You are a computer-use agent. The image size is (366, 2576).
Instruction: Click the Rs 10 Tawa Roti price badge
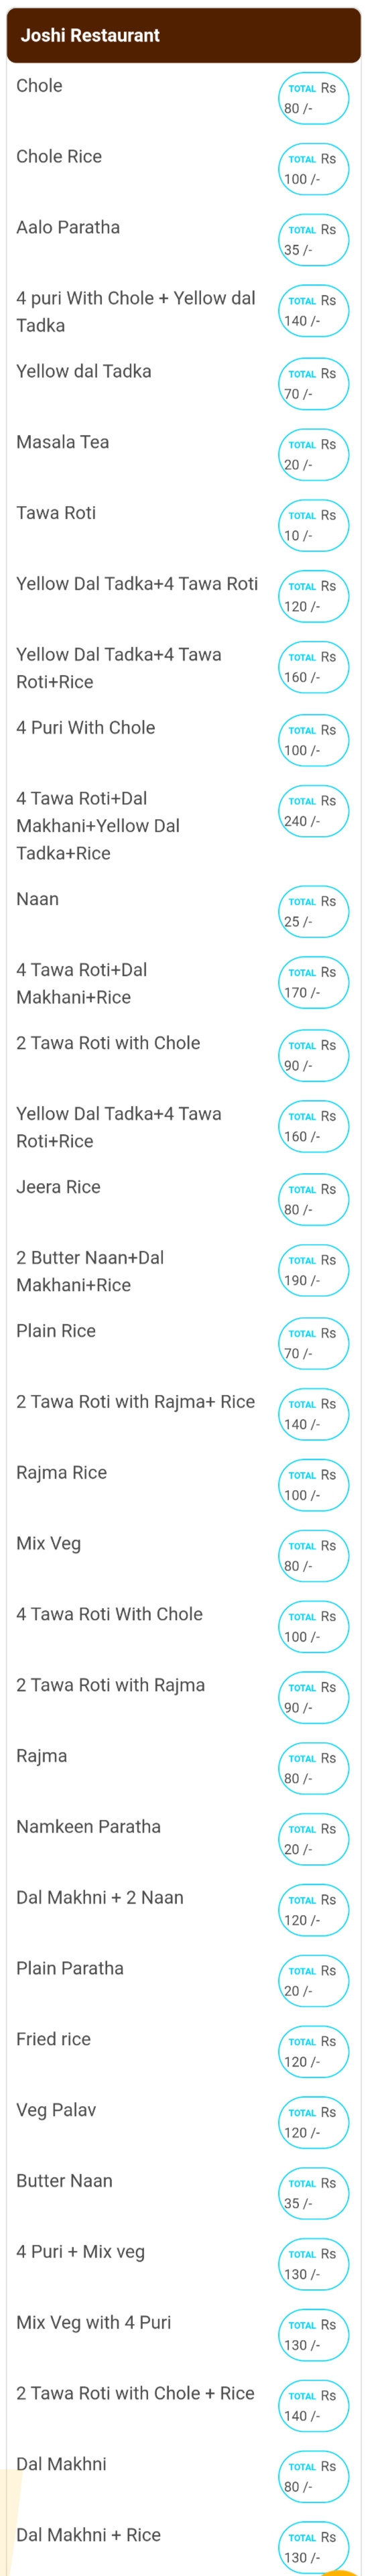pyautogui.click(x=313, y=525)
